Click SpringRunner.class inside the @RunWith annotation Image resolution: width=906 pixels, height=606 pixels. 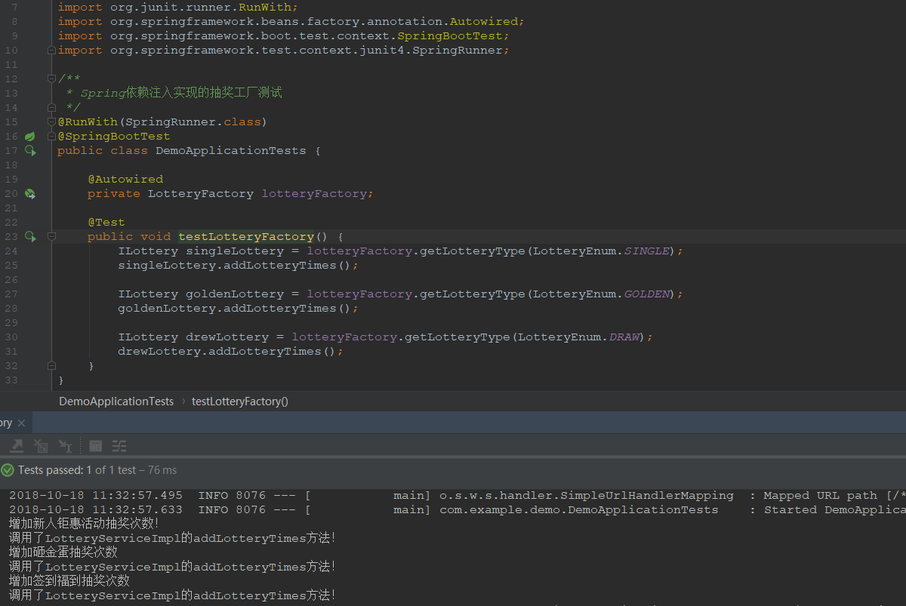(x=193, y=122)
